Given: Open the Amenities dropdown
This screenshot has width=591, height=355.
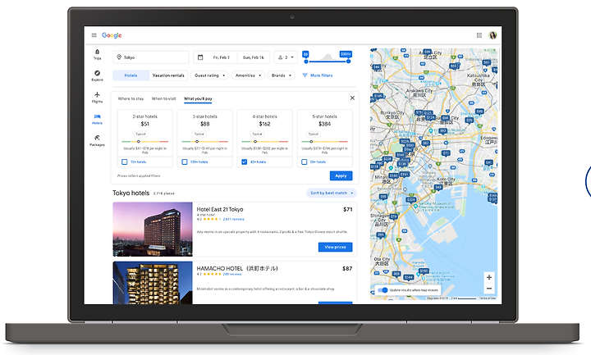Looking at the screenshot, I should [248, 75].
